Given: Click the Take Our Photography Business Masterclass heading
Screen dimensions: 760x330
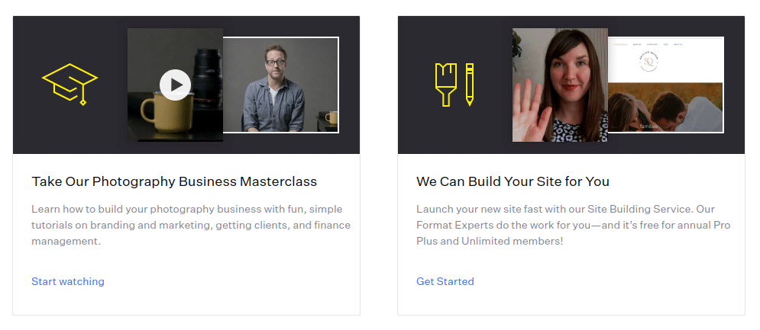Looking at the screenshot, I should coord(174,181).
